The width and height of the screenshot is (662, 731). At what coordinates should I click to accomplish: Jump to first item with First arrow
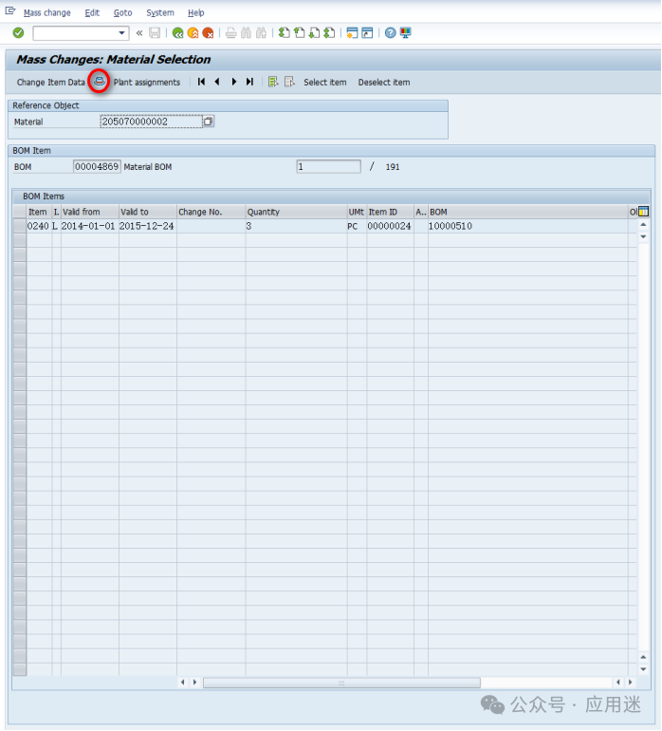pos(201,83)
